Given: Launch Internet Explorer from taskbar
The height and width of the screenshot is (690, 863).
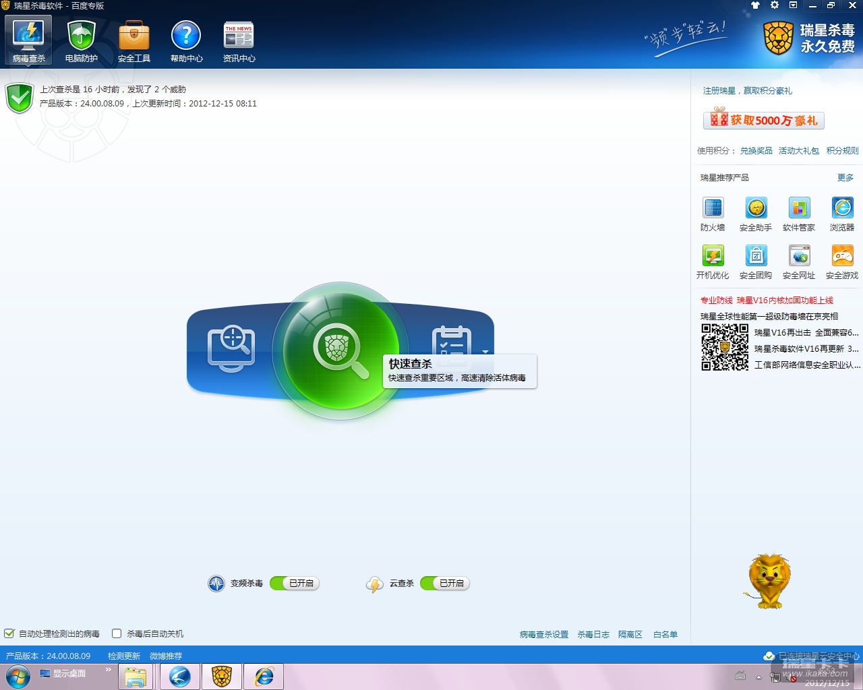Looking at the screenshot, I should pos(264,677).
